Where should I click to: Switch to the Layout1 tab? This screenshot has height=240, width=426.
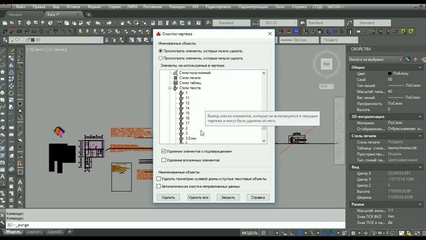point(34,232)
